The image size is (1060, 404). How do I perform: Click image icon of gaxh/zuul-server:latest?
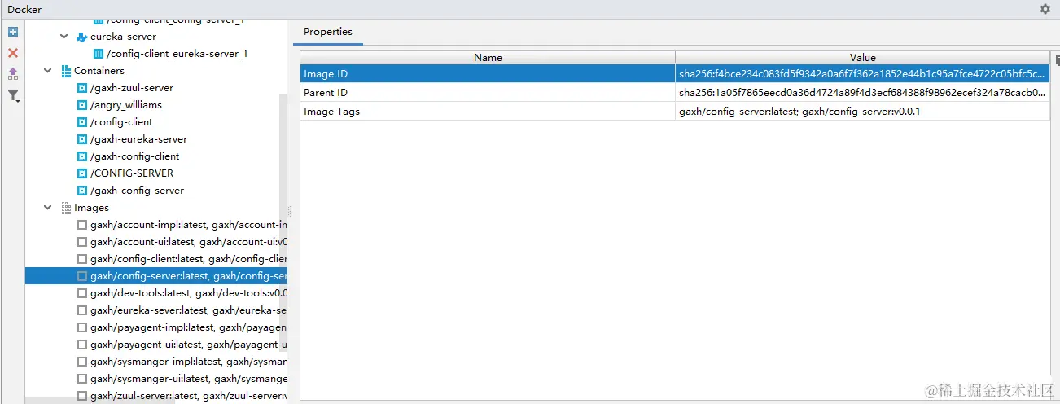pos(81,396)
